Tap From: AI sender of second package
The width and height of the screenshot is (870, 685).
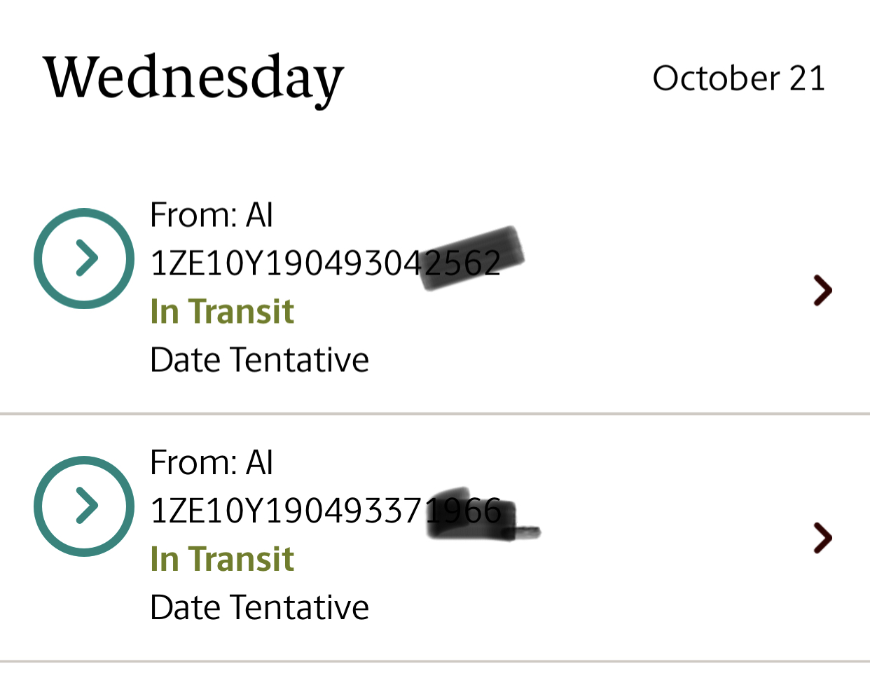tap(211, 462)
